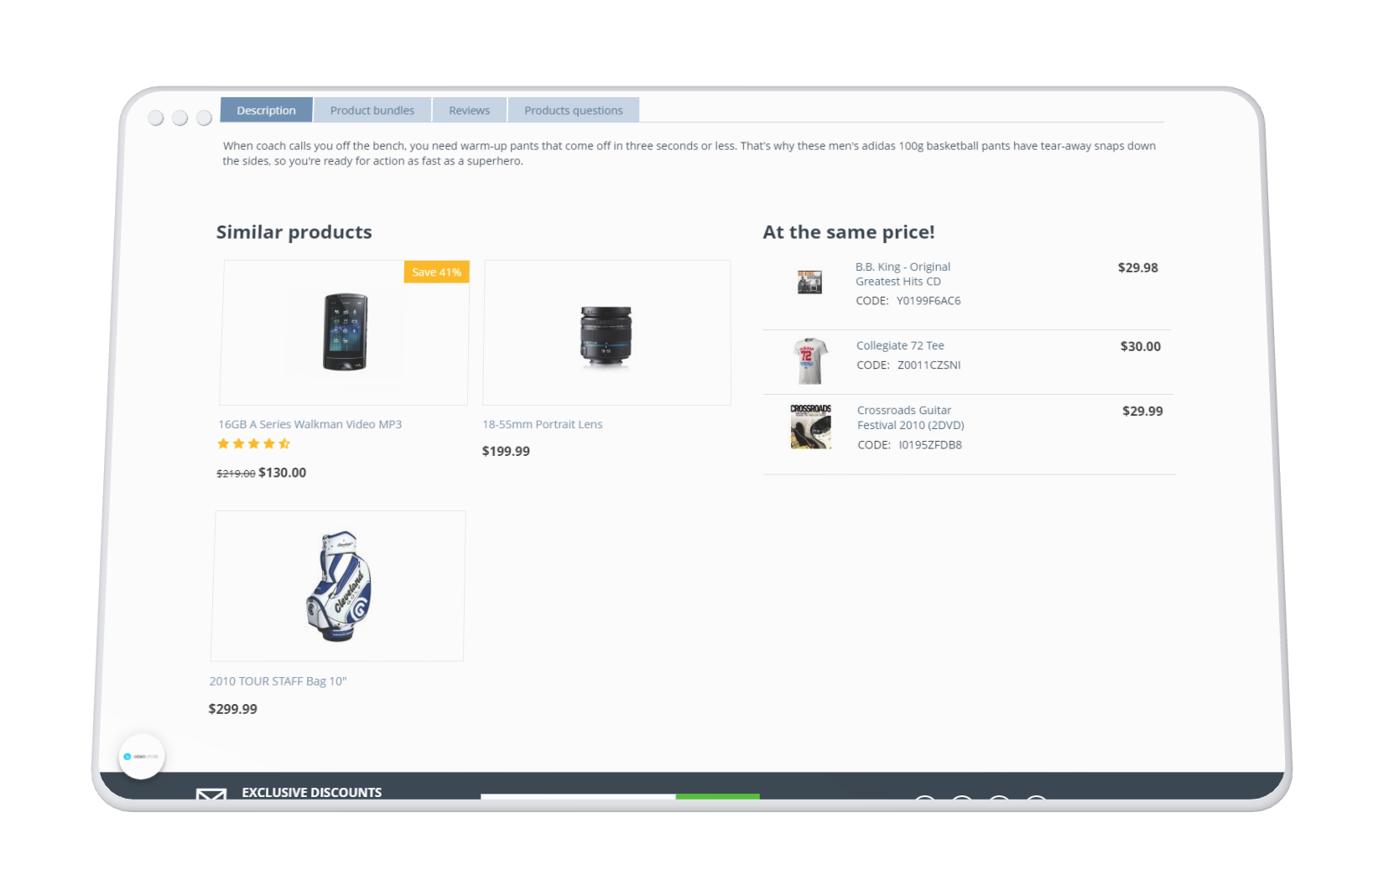The image size is (1384, 880).
Task: Open 2010 TOUR STAFF Bag 10" link
Action: pyautogui.click(x=278, y=681)
